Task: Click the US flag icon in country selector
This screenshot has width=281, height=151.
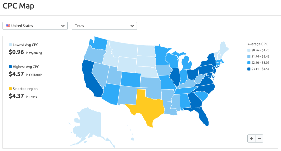Action: (8, 25)
